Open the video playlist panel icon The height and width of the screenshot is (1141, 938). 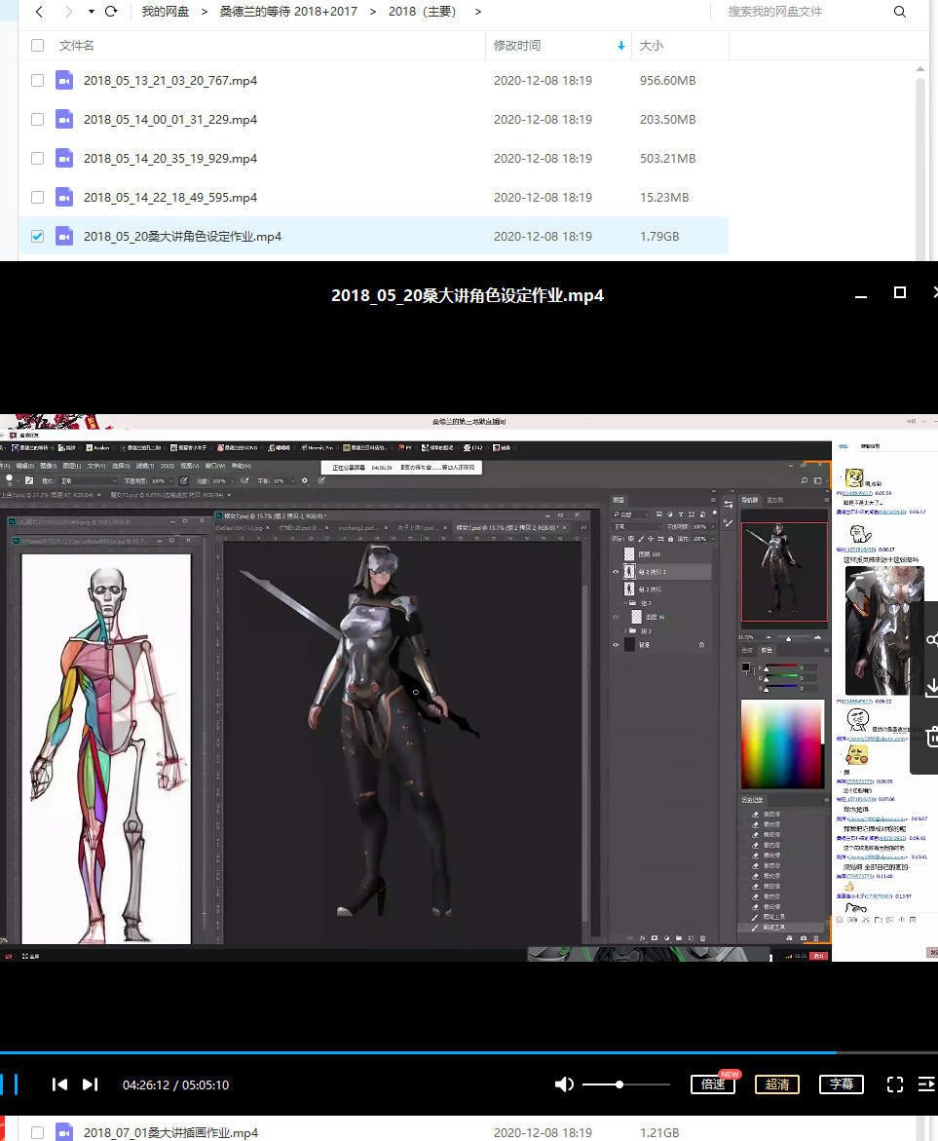click(x=926, y=1084)
